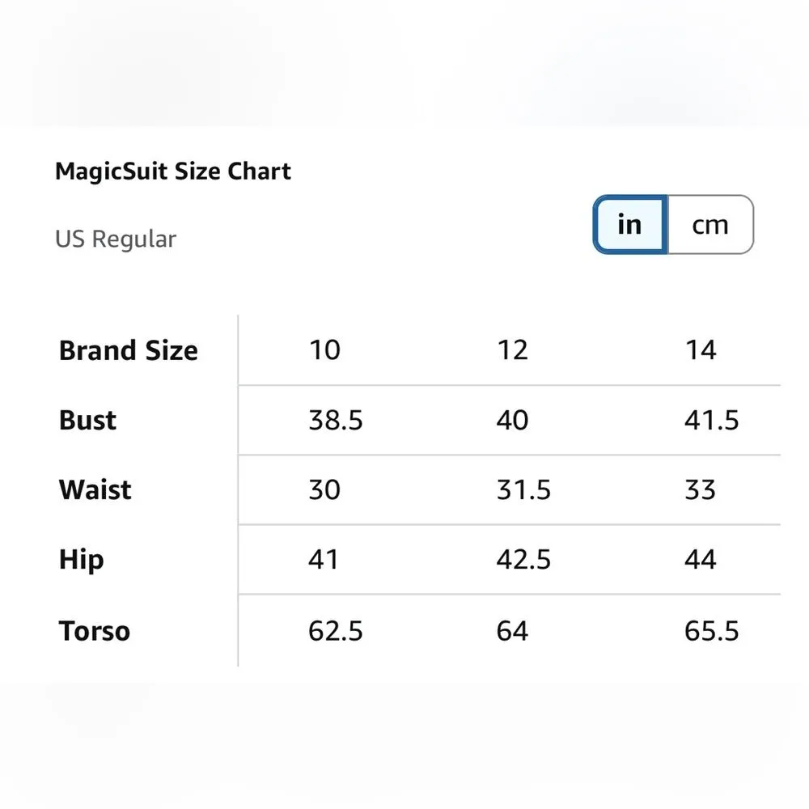Click the Waist row label

[x=95, y=490]
